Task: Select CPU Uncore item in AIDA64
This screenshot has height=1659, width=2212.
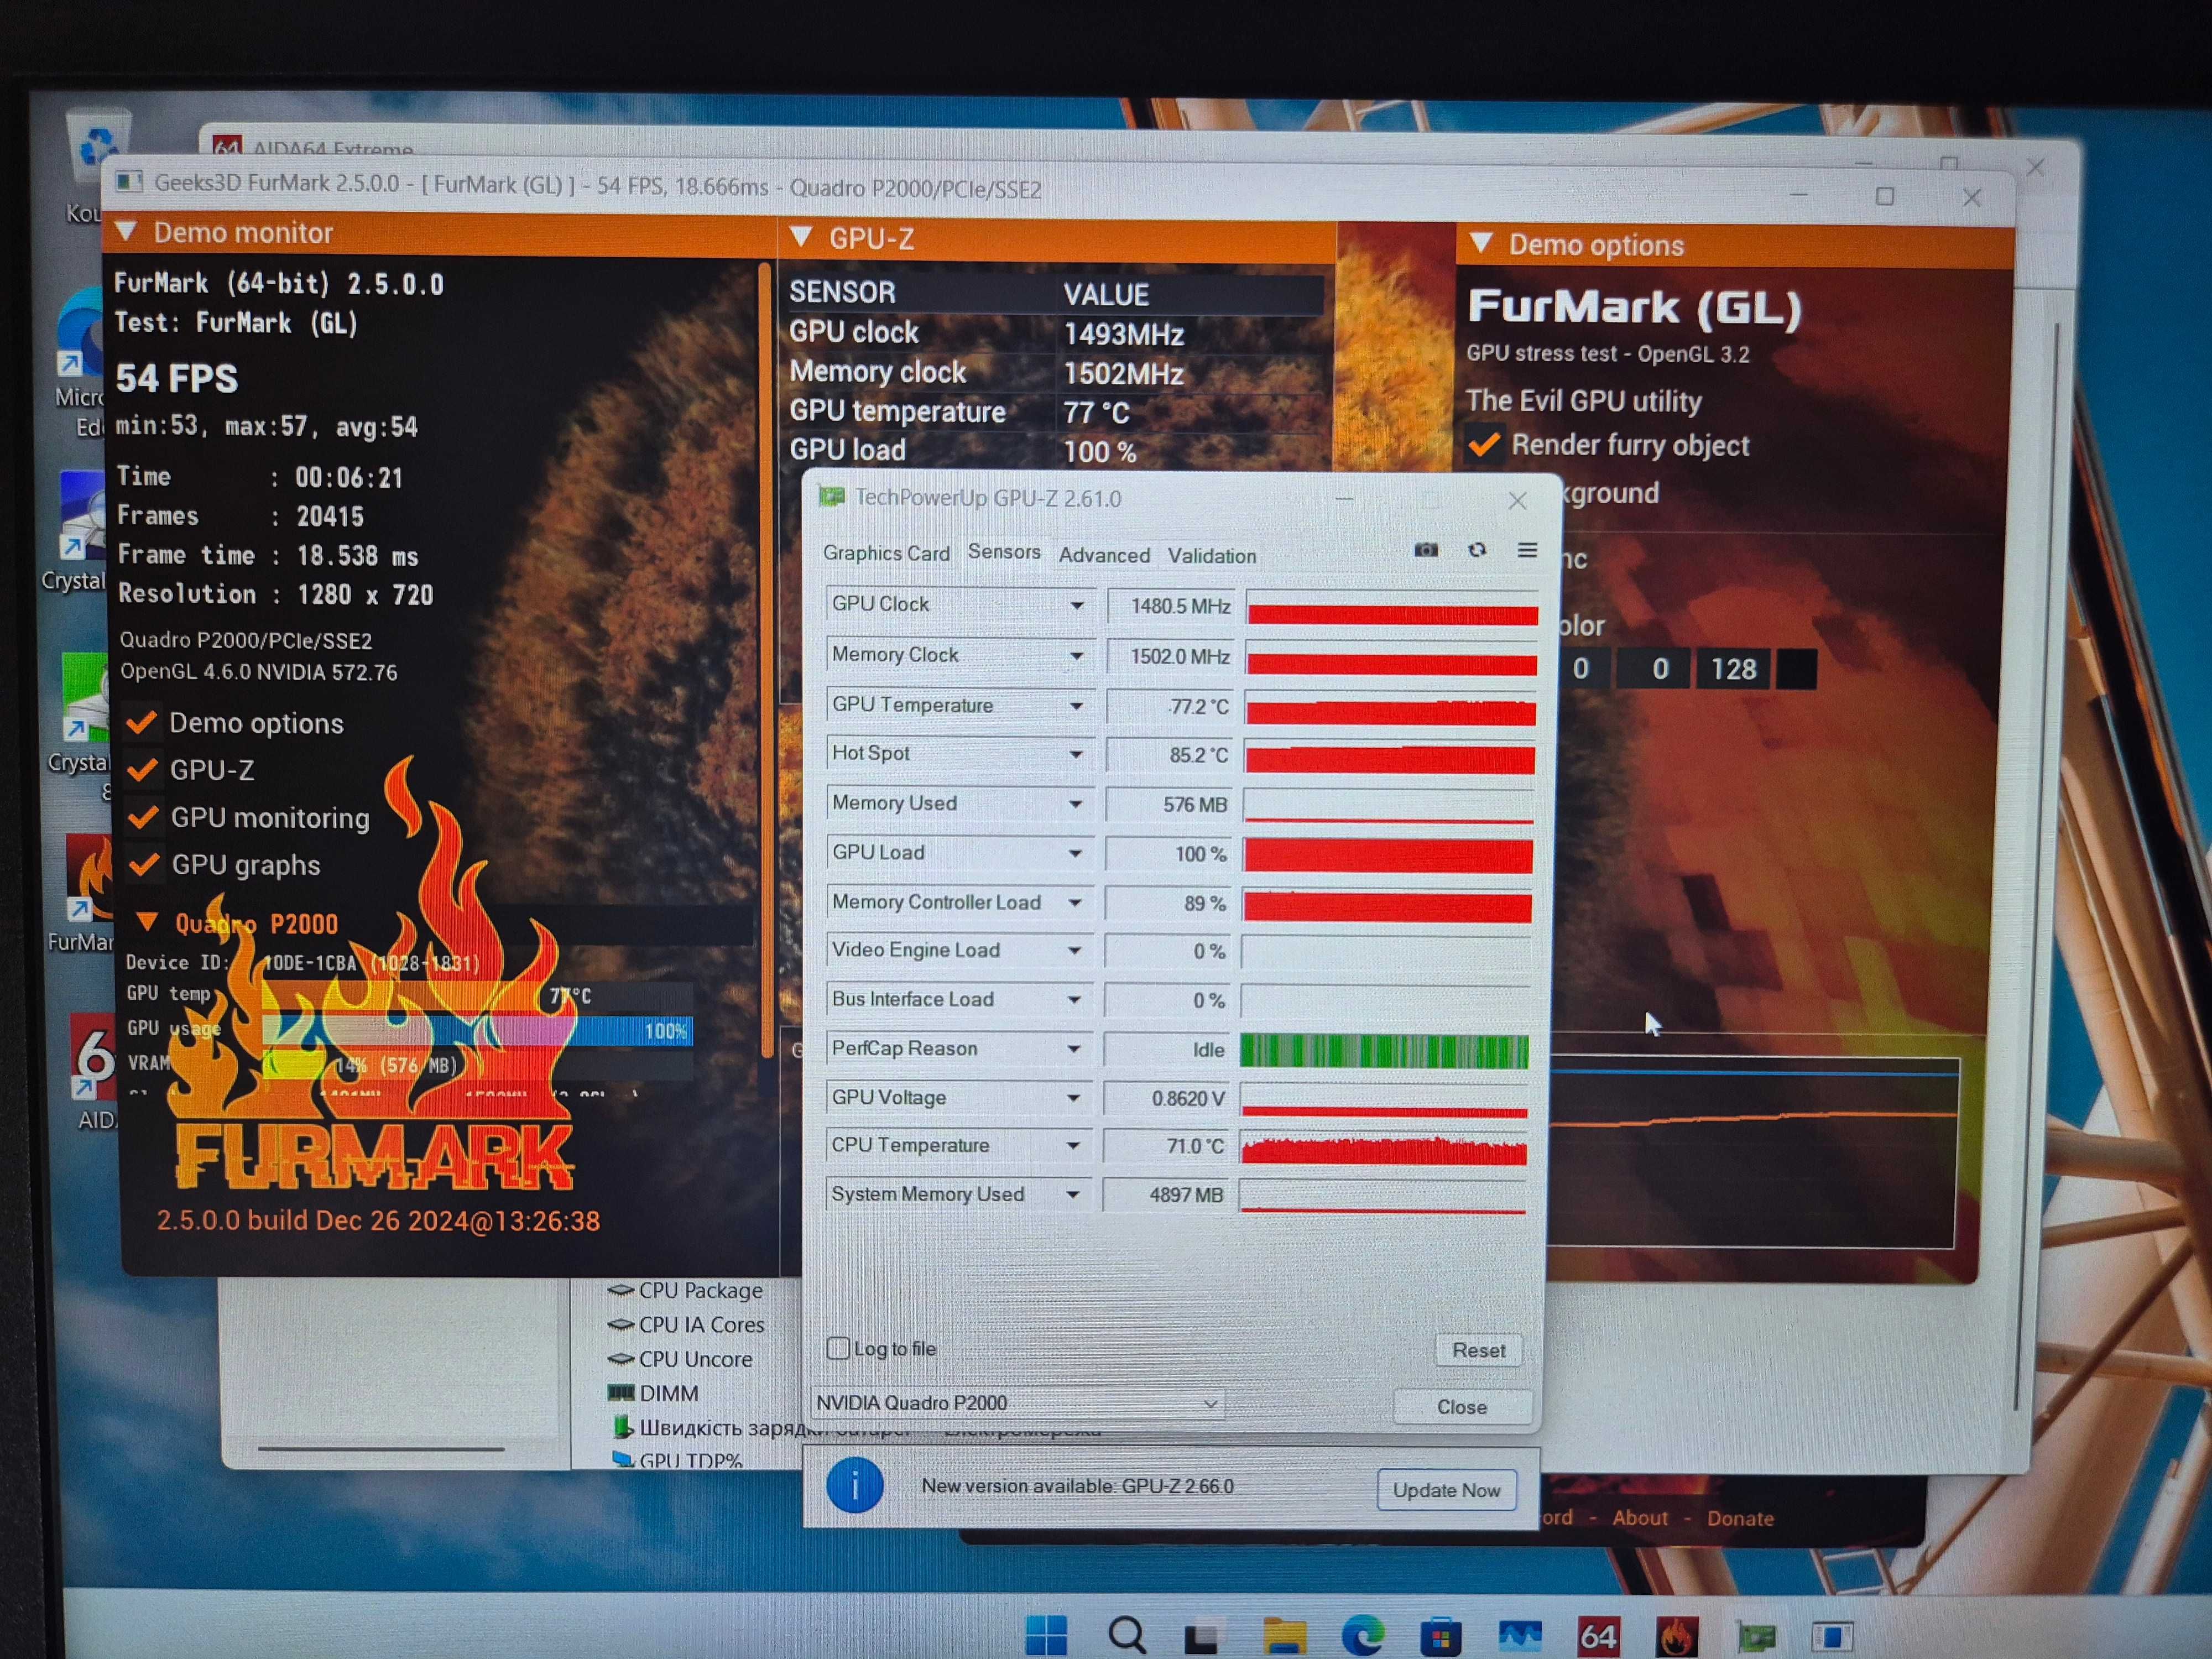Action: [695, 1359]
